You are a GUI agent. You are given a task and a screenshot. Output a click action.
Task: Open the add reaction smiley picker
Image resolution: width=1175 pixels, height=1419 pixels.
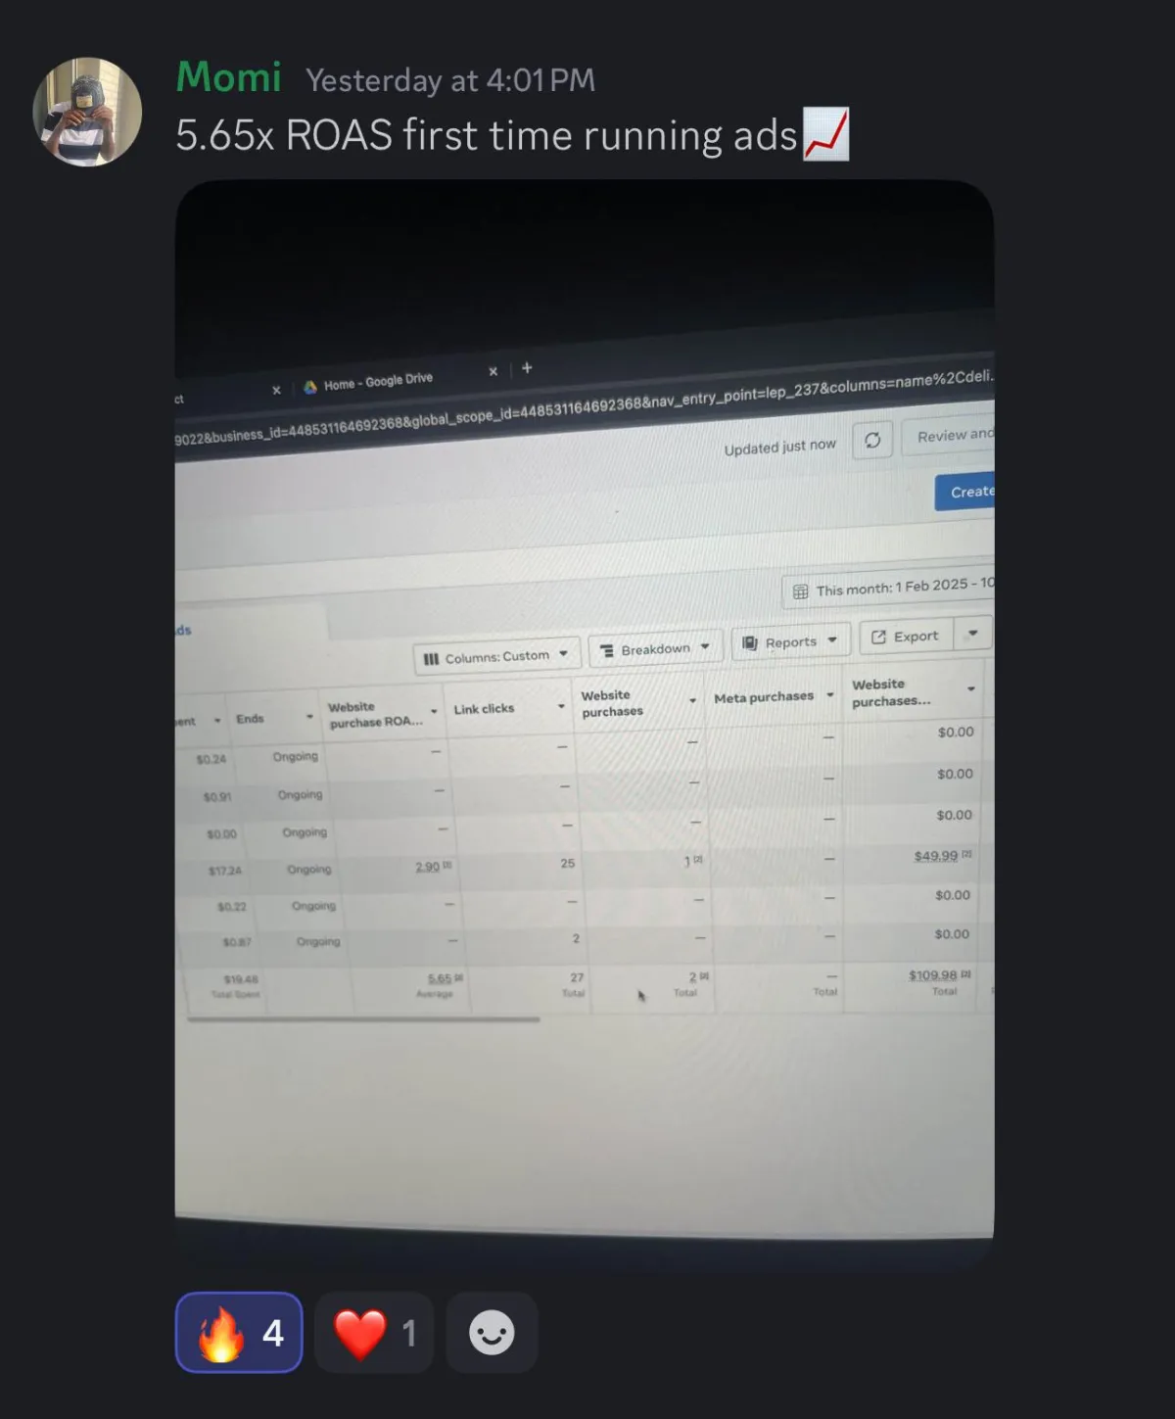tap(492, 1332)
